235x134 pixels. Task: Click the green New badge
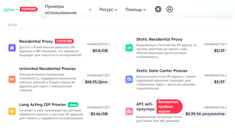click(73, 105)
